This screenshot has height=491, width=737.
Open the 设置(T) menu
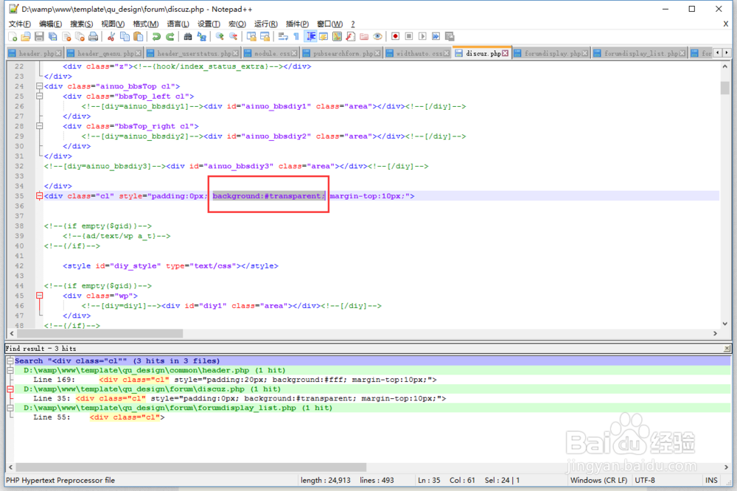click(209, 24)
